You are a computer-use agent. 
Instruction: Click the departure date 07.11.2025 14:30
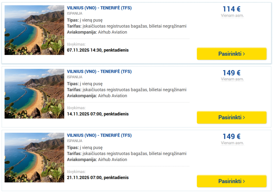(98, 50)
